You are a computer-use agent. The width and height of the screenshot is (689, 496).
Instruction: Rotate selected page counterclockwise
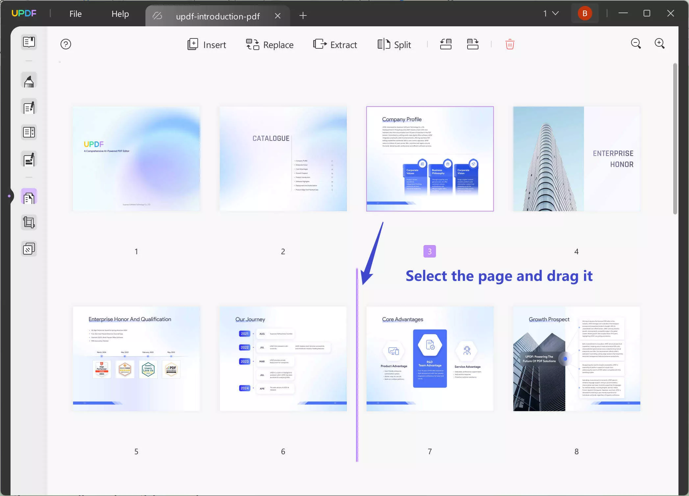pos(446,44)
